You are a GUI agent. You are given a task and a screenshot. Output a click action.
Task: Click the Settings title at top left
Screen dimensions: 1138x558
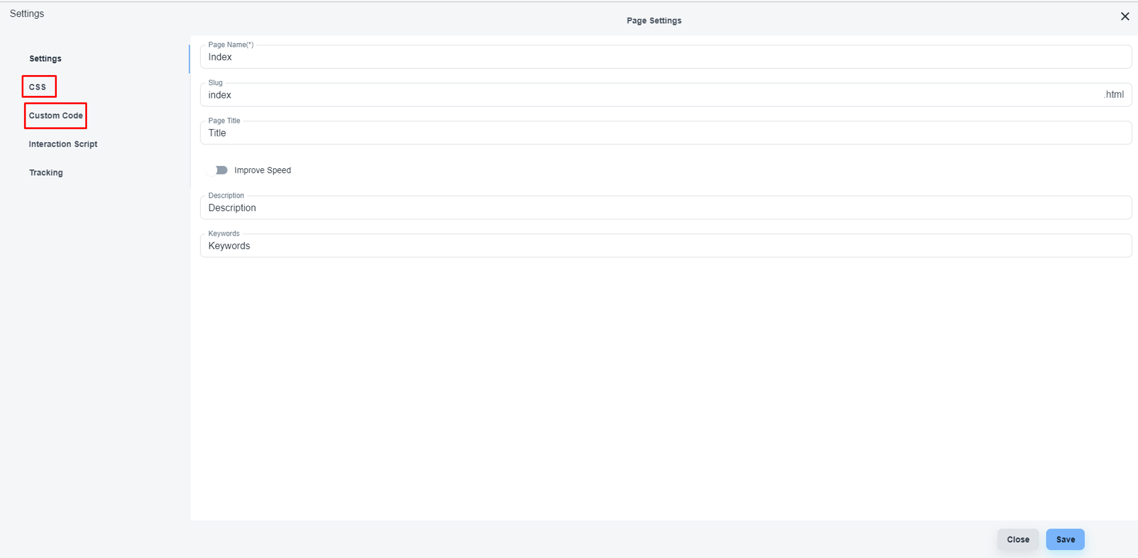click(x=27, y=14)
